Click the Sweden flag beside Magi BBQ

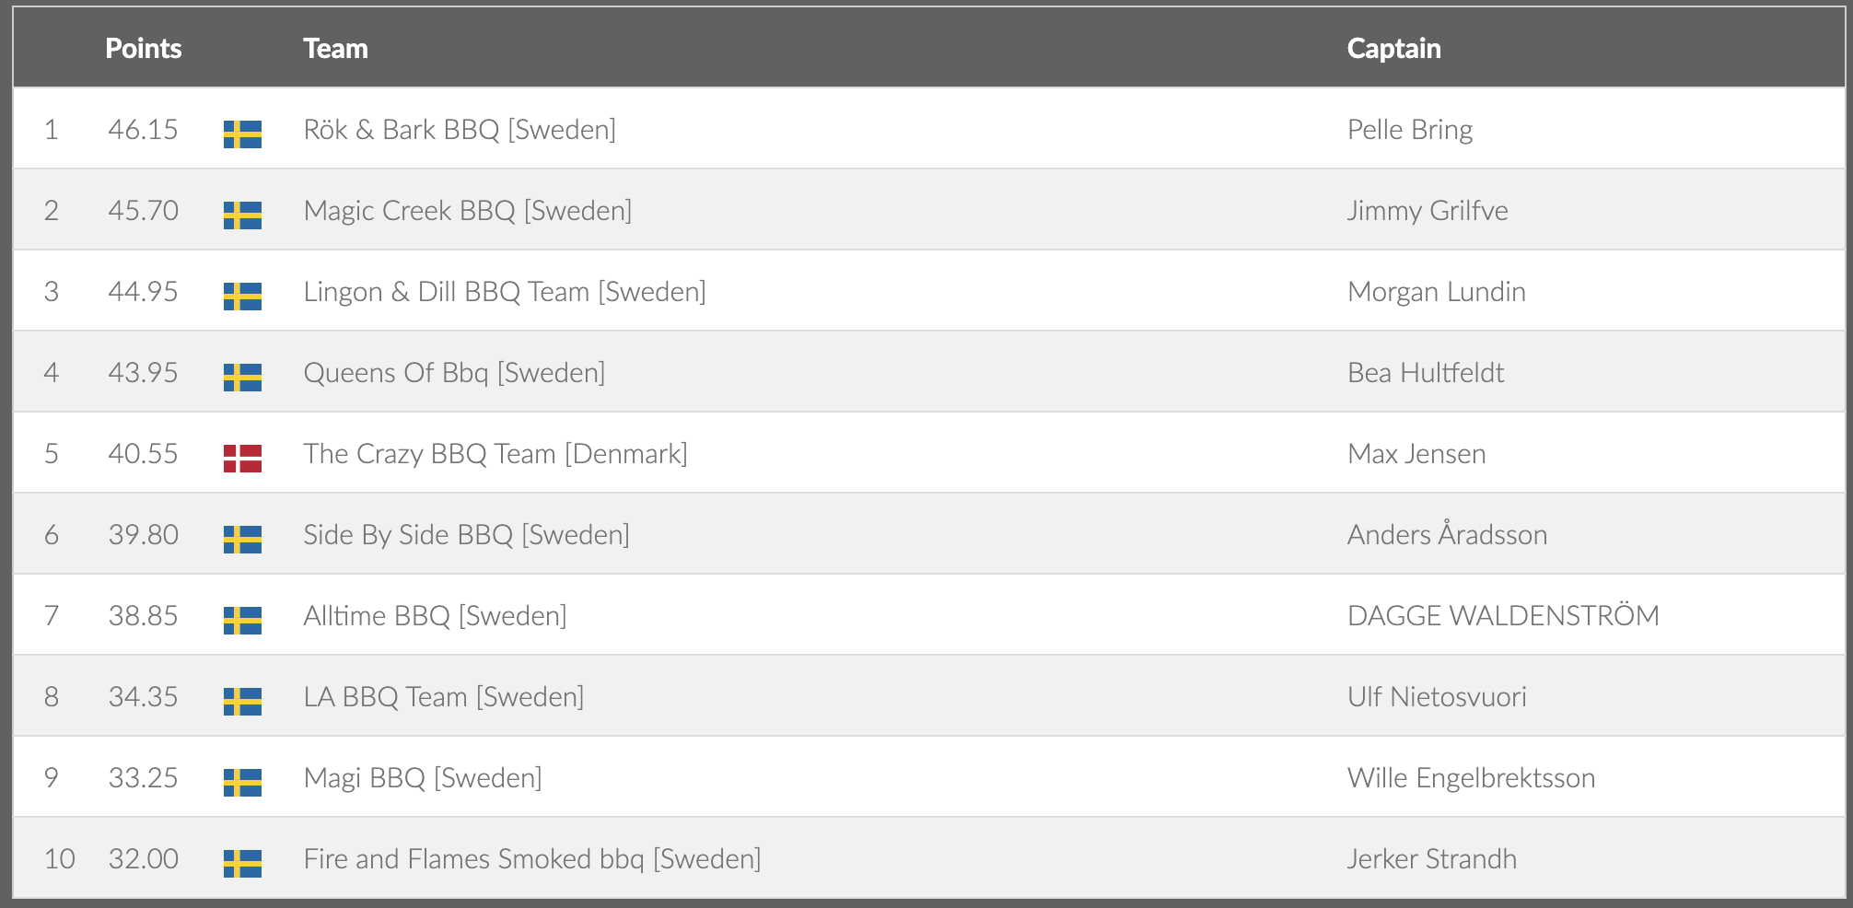click(242, 783)
